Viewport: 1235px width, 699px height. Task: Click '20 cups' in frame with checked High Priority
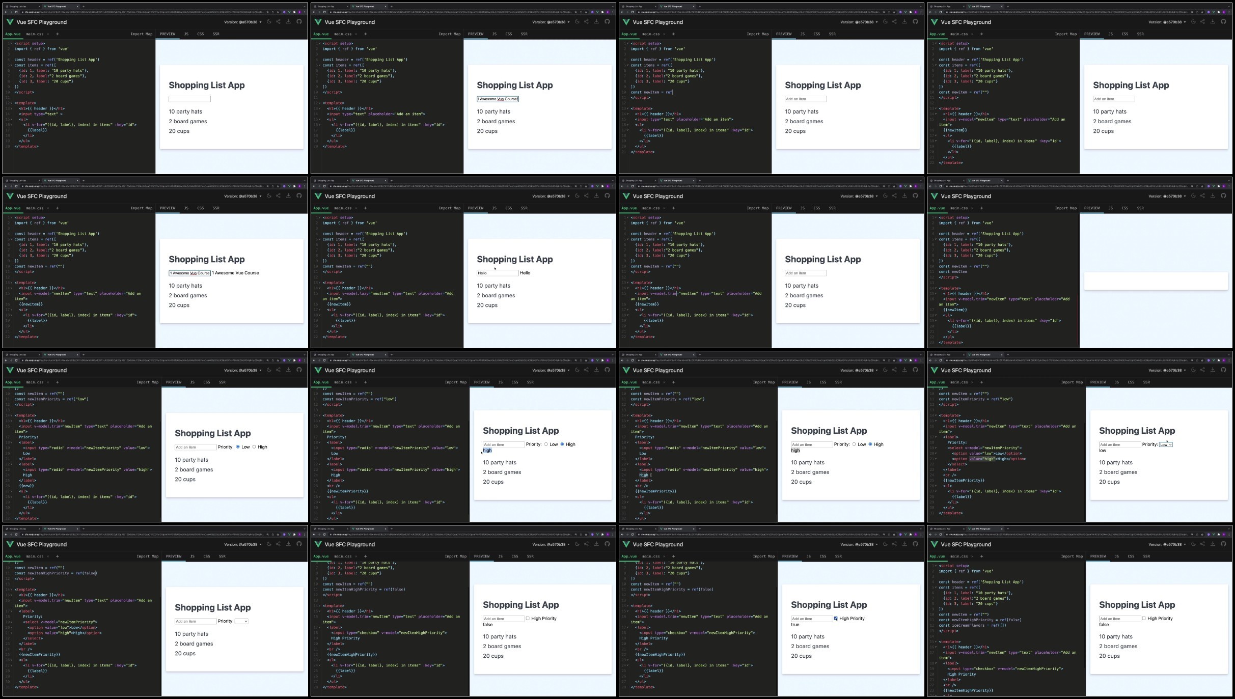point(801,656)
